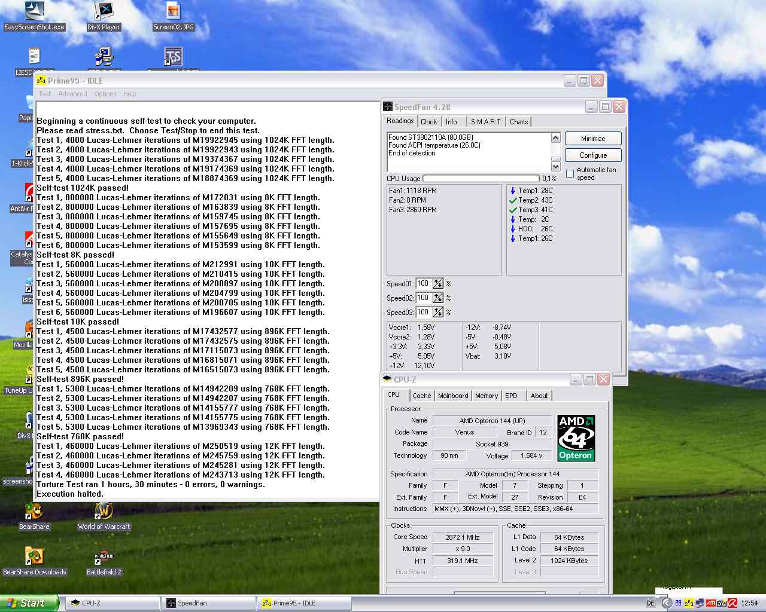
Task: Click the CPU-Z title bar icon
Action: 387,379
